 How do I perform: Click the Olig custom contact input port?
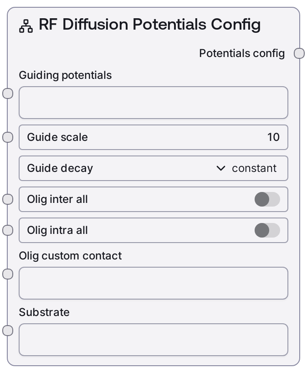click(x=8, y=274)
